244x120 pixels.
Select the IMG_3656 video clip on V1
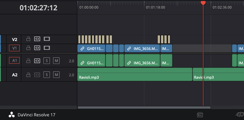[142, 48]
